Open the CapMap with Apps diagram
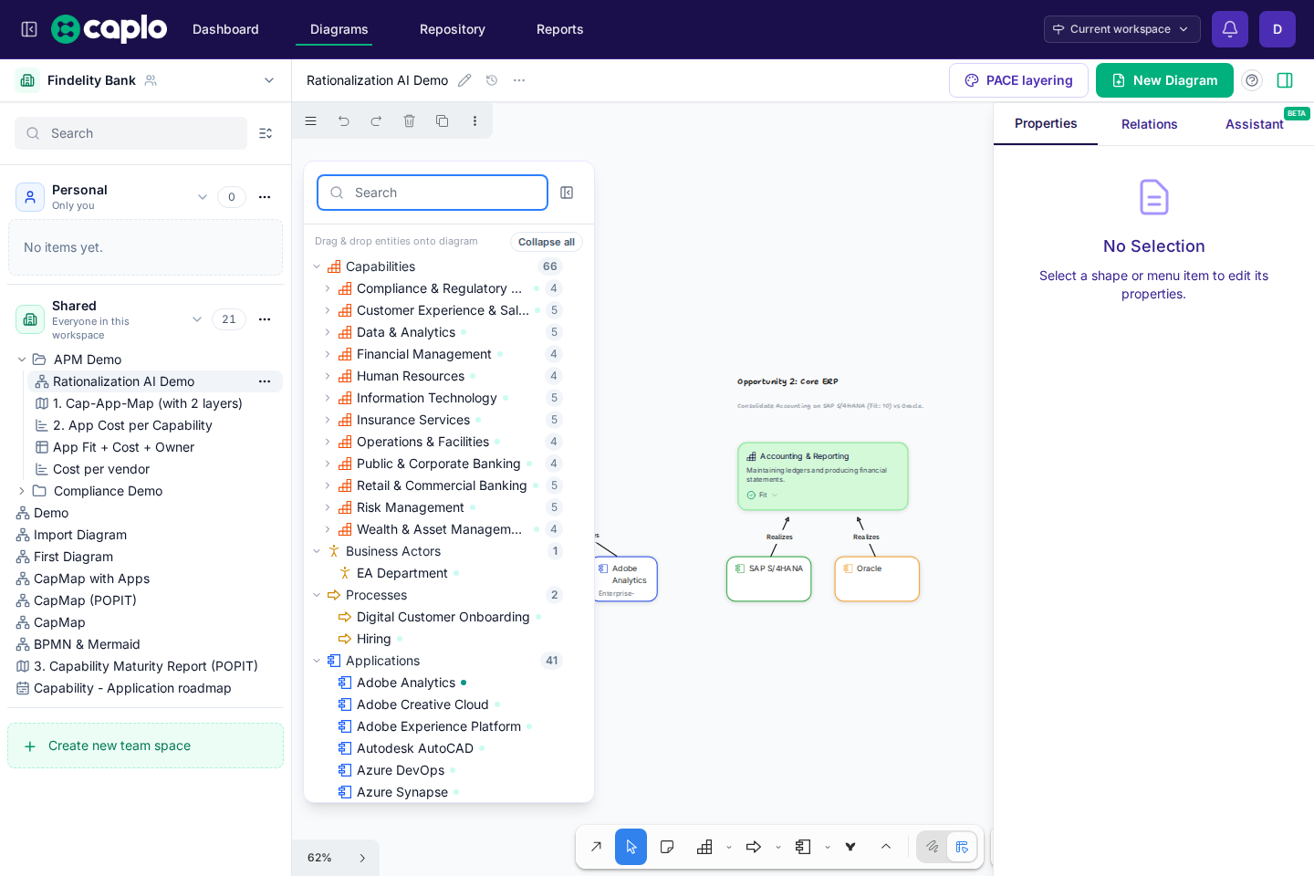The height and width of the screenshot is (876, 1314). (91, 579)
